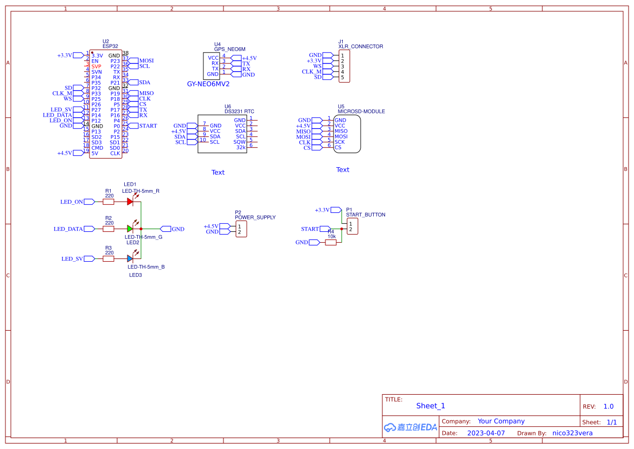The height and width of the screenshot is (449, 634).
Task: Select the REV 1.0 value in title block
Action: pyautogui.click(x=607, y=406)
